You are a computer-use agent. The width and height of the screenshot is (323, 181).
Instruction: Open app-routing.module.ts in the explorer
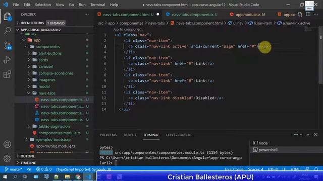tap(56, 146)
